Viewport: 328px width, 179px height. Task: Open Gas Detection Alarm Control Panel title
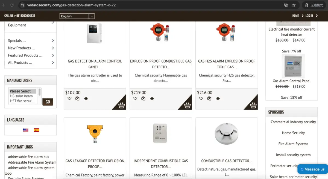tap(95, 64)
